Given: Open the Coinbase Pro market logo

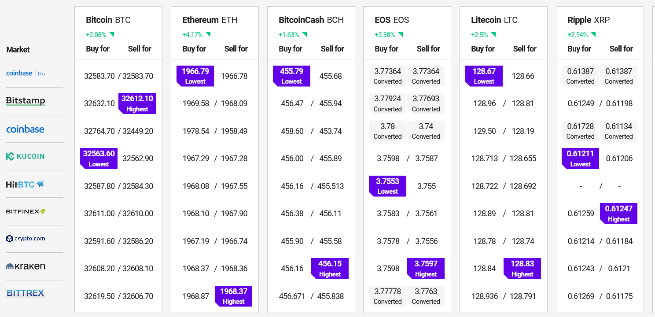Looking at the screenshot, I should [x=26, y=74].
